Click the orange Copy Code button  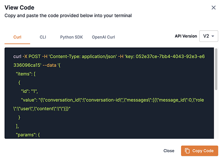[x=199, y=151]
